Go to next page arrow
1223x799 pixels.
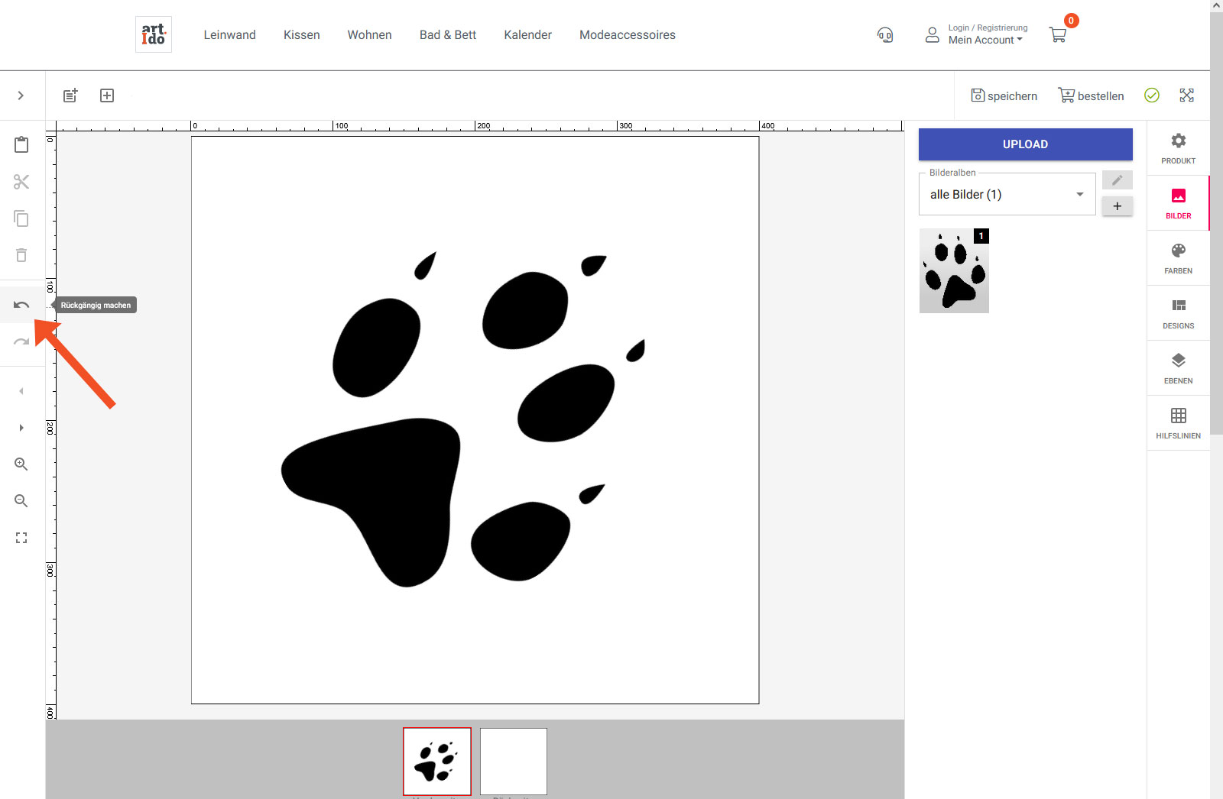coord(21,428)
